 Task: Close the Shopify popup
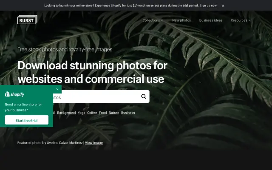(x=57, y=89)
